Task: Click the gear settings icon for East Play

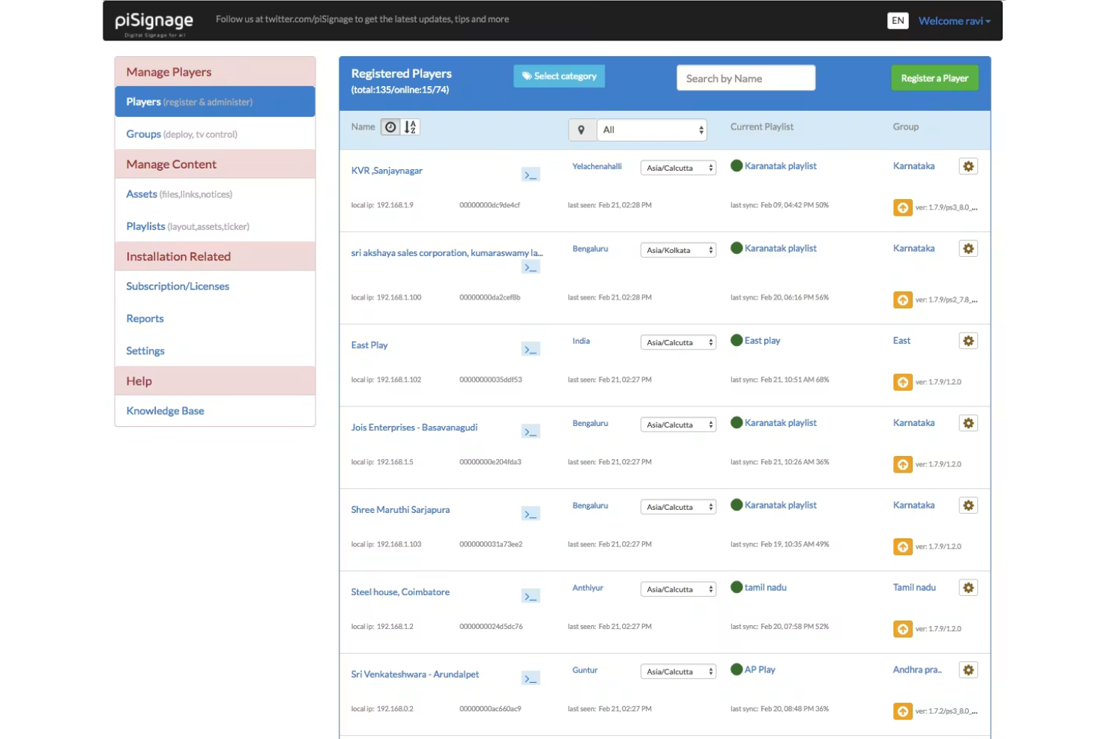Action: tap(968, 341)
